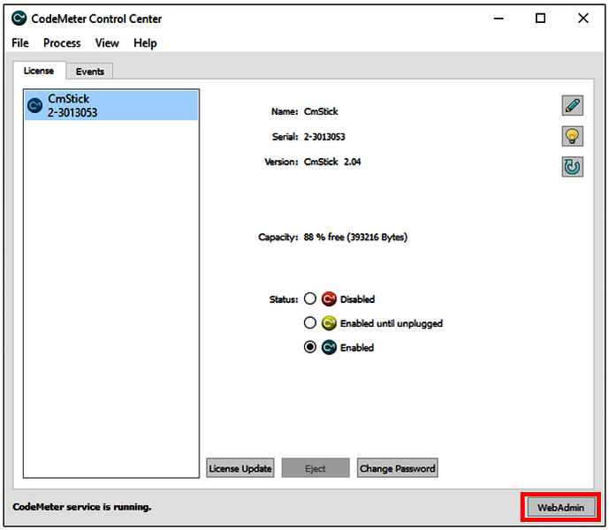The height and width of the screenshot is (530, 609).
Task: Select Enabled until unplugged radio button
Action: 309,323
